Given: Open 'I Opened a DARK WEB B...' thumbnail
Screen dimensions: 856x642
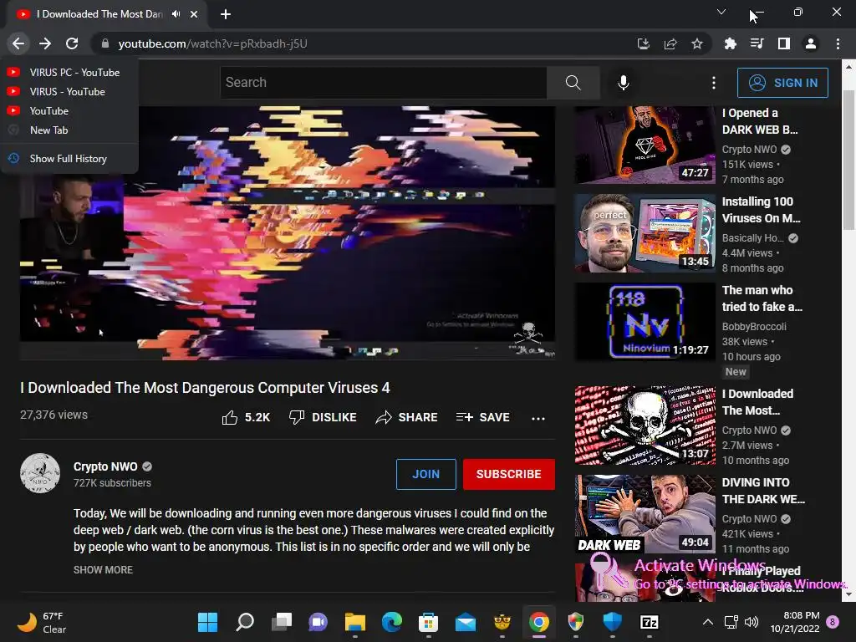Looking at the screenshot, I should (645, 145).
